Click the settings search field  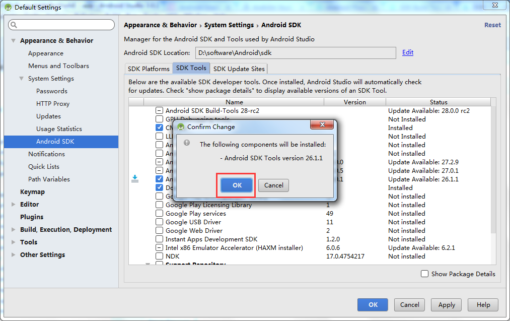[x=61, y=25]
